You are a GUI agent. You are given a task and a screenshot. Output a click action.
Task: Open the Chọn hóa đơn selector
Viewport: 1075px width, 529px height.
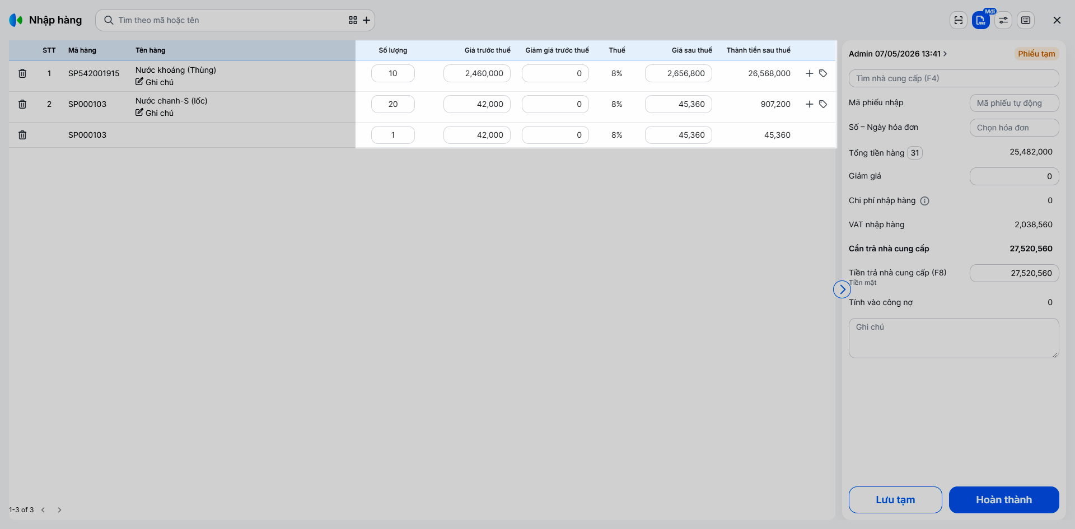(1014, 128)
